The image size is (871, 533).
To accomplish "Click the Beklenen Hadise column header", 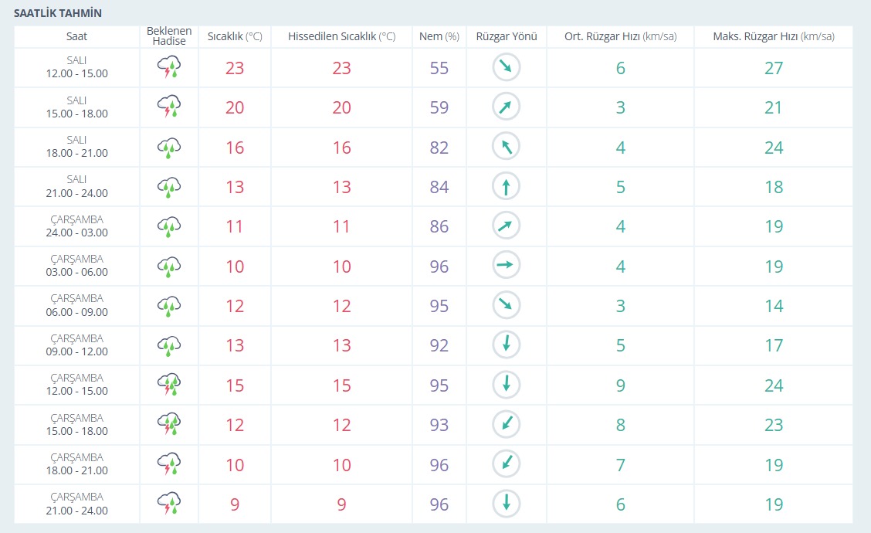I will click(x=168, y=36).
